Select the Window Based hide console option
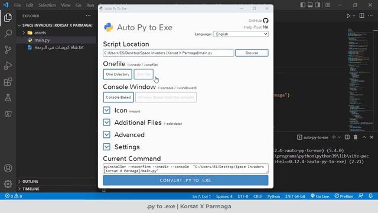Viewport: 378px width, 213px height. pos(166,97)
